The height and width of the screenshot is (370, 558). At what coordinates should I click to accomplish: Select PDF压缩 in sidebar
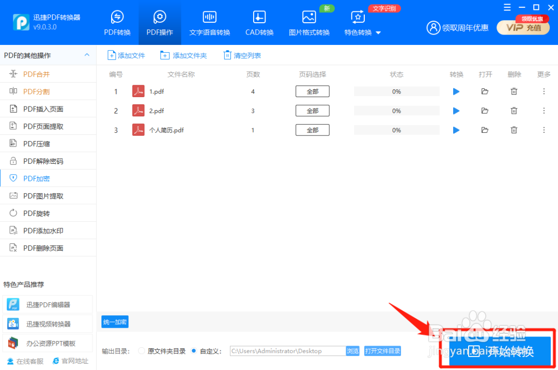pyautogui.click(x=48, y=144)
